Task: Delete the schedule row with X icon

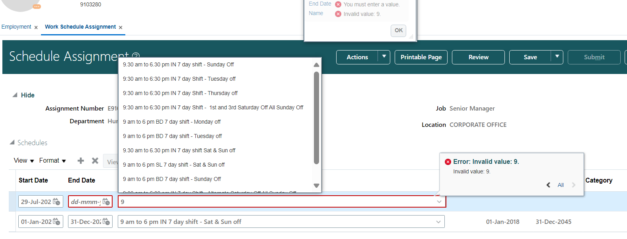Action: (x=95, y=161)
